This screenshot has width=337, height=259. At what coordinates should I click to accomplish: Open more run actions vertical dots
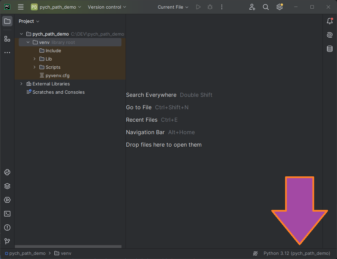[222, 7]
